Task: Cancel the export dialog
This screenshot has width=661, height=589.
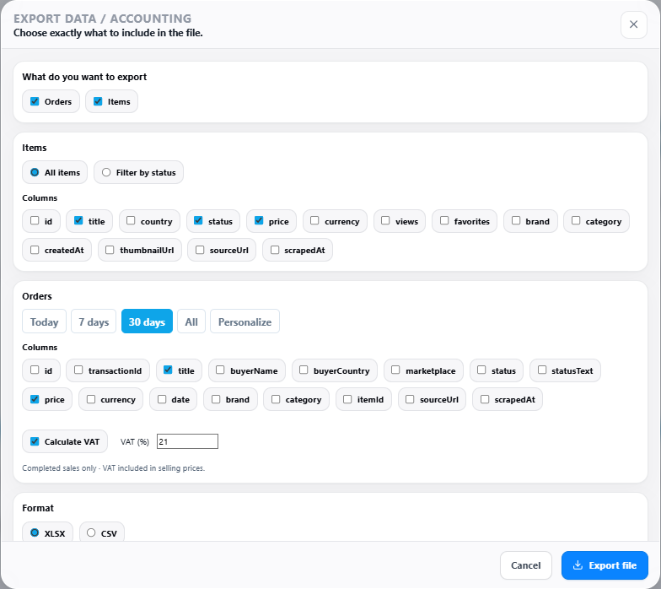Action: [x=526, y=565]
